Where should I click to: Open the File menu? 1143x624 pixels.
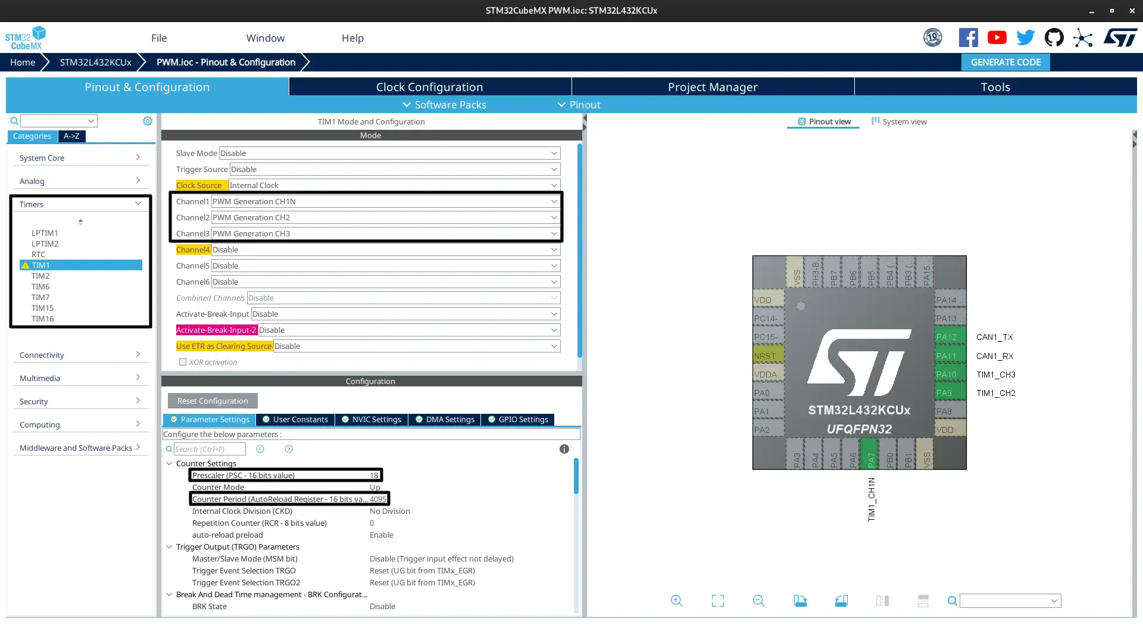[159, 38]
